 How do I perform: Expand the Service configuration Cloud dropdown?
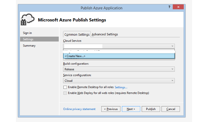[119, 81]
